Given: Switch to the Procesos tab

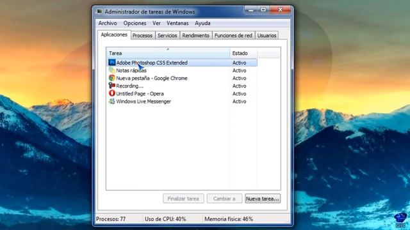Looking at the screenshot, I should (142, 36).
